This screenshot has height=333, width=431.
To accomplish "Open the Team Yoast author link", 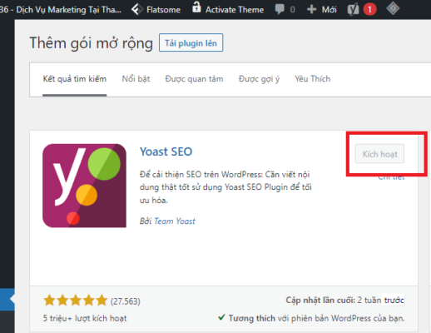I will 175,221.
